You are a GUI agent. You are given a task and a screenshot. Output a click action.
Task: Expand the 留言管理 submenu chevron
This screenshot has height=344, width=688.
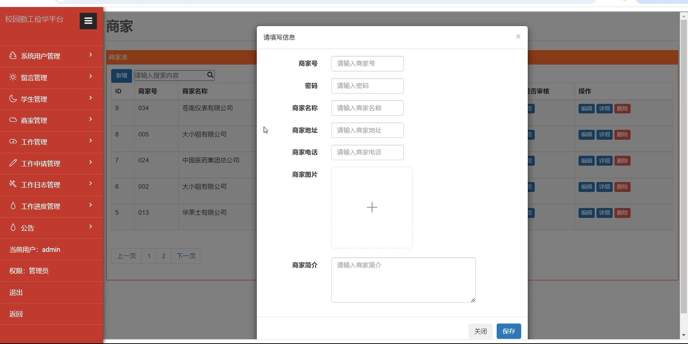click(91, 76)
